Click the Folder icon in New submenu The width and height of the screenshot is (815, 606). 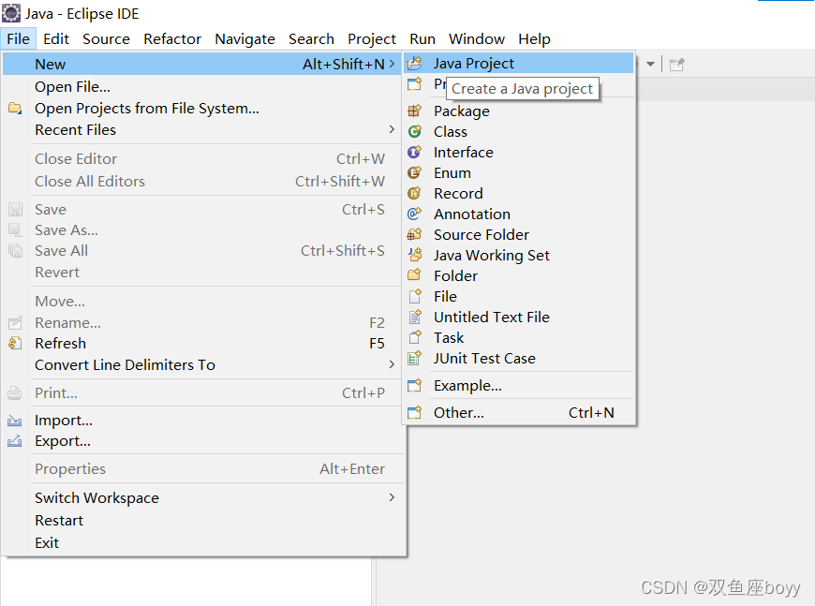[x=414, y=275]
